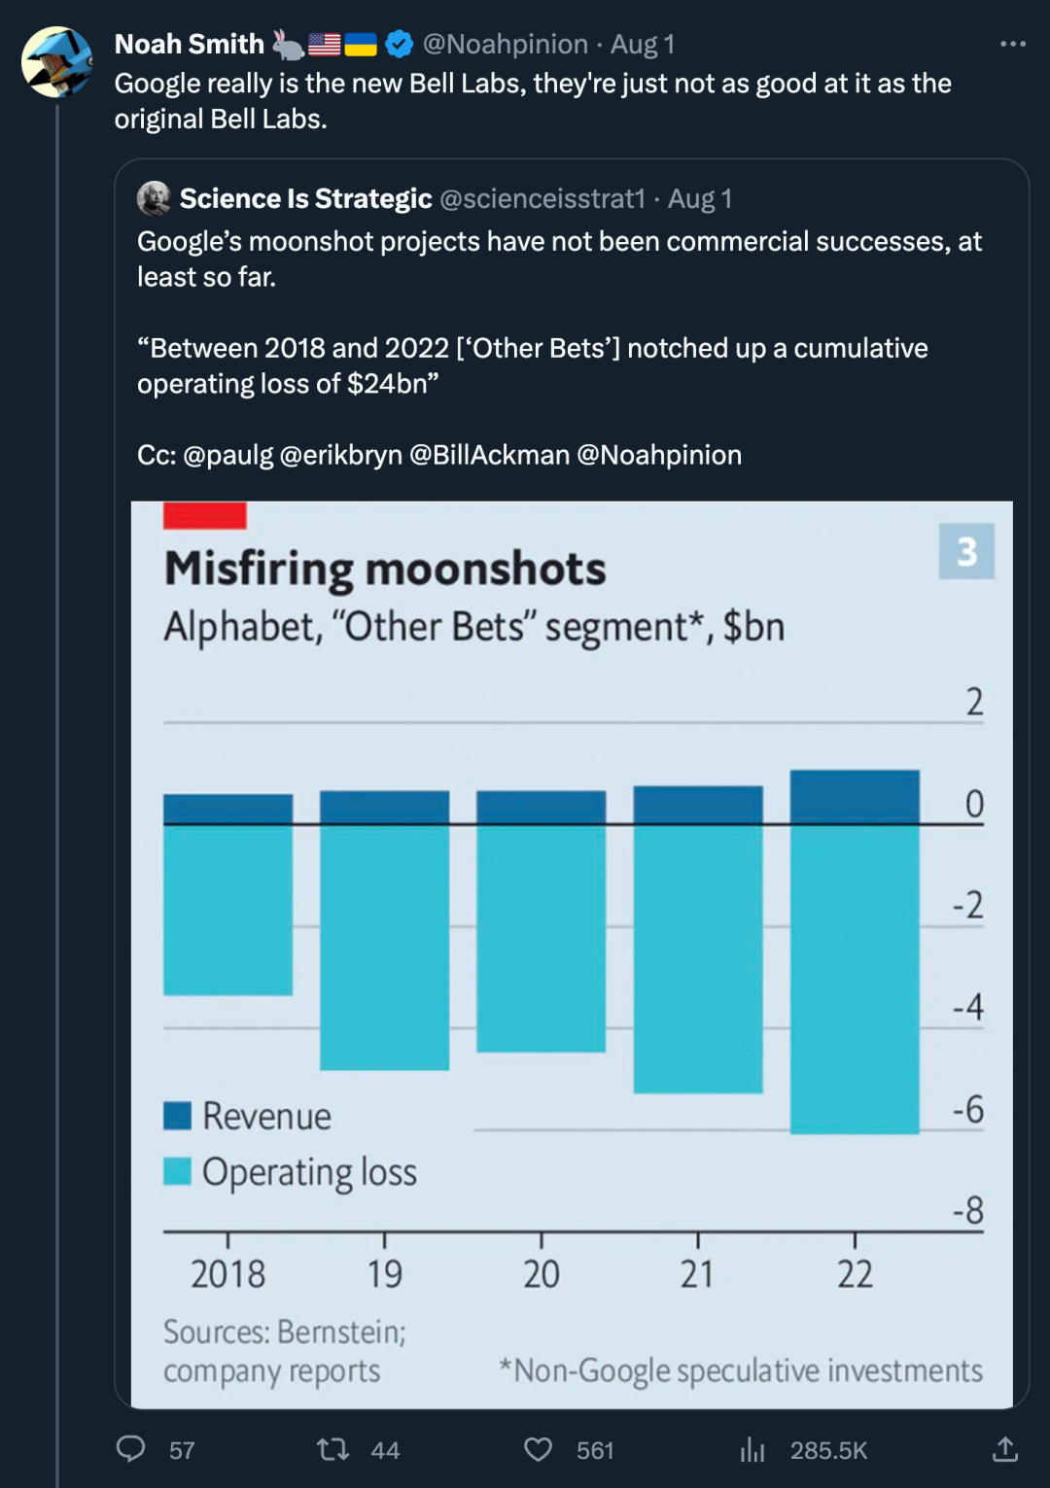Visit the @Noahpinion handle in header

(506, 44)
